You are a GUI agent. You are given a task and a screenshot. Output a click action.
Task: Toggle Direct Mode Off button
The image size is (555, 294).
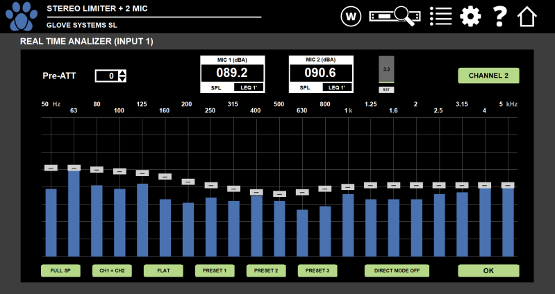(397, 270)
